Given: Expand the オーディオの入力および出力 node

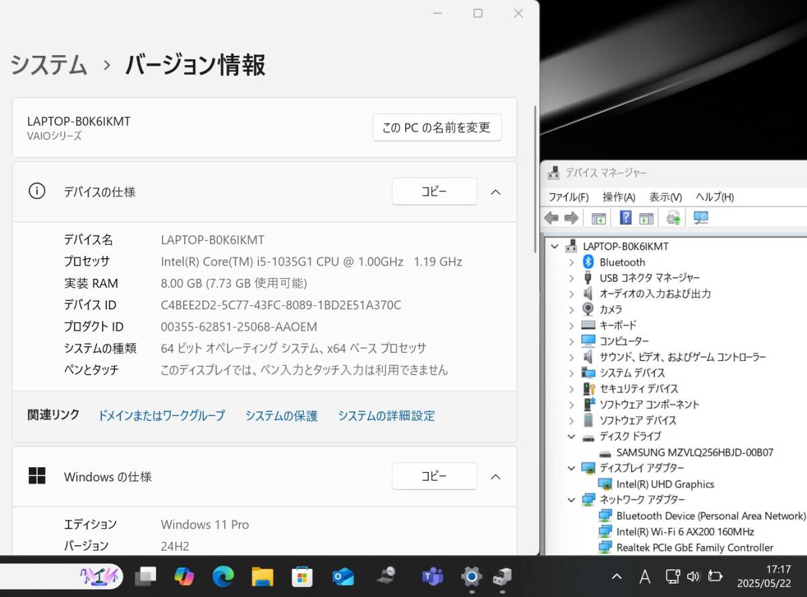Looking at the screenshot, I should point(571,294).
